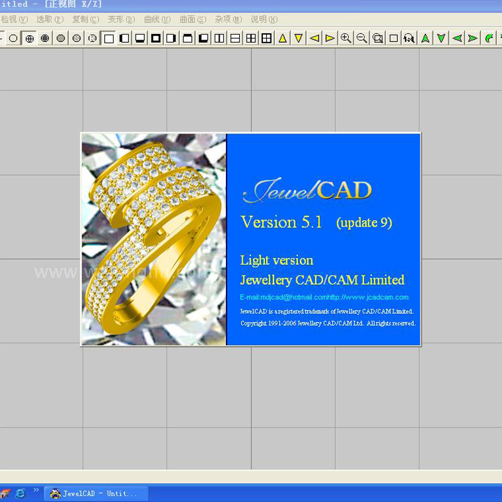Click the zoom in magnifier
502x502 pixels.
346,38
